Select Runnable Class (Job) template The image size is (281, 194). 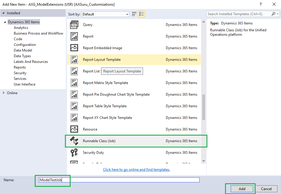click(x=134, y=141)
